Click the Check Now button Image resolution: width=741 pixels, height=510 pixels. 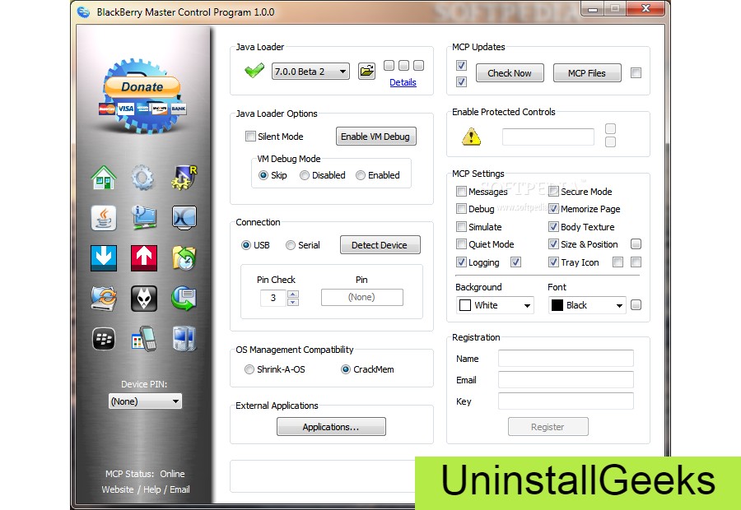tap(510, 73)
